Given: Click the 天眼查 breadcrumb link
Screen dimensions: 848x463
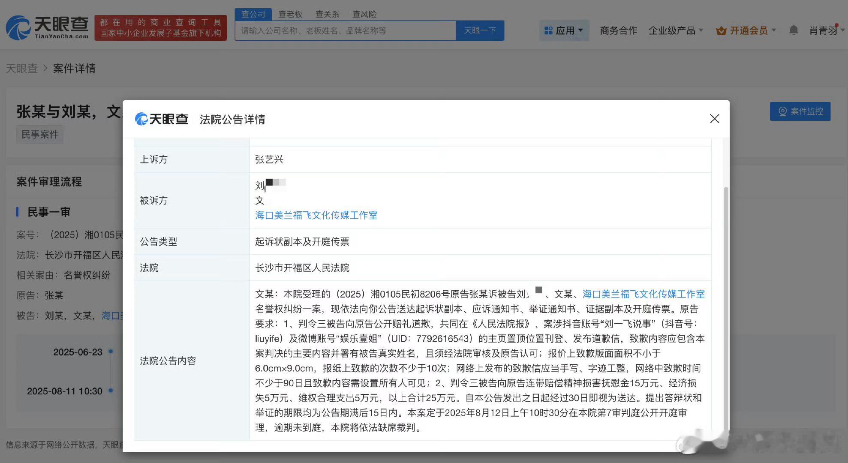Looking at the screenshot, I should pos(21,69).
